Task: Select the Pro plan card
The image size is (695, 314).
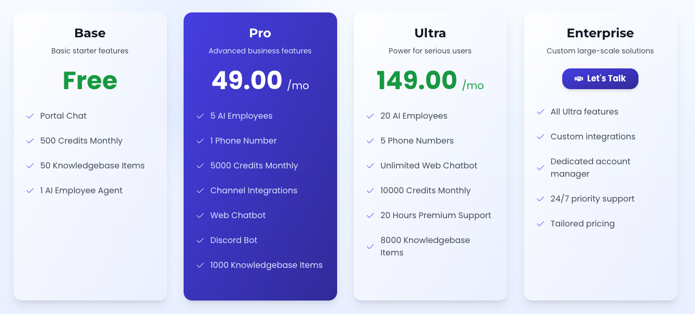Action: pyautogui.click(x=260, y=155)
